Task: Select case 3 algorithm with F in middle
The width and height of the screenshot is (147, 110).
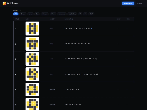Action: click(81, 59)
